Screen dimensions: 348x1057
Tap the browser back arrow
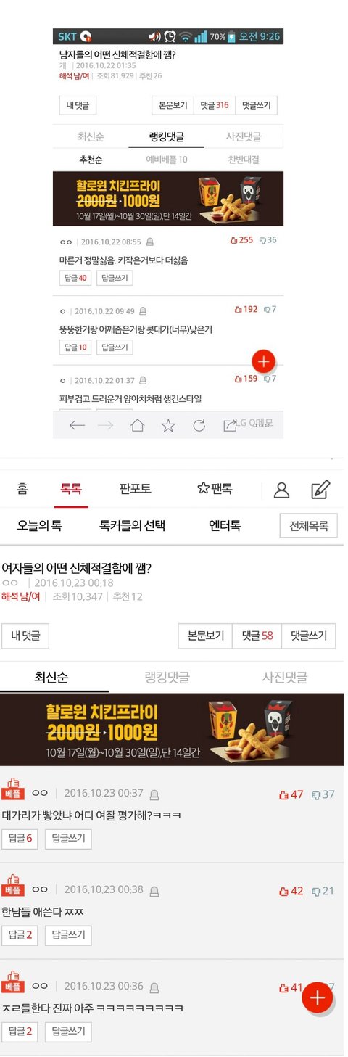77,426
